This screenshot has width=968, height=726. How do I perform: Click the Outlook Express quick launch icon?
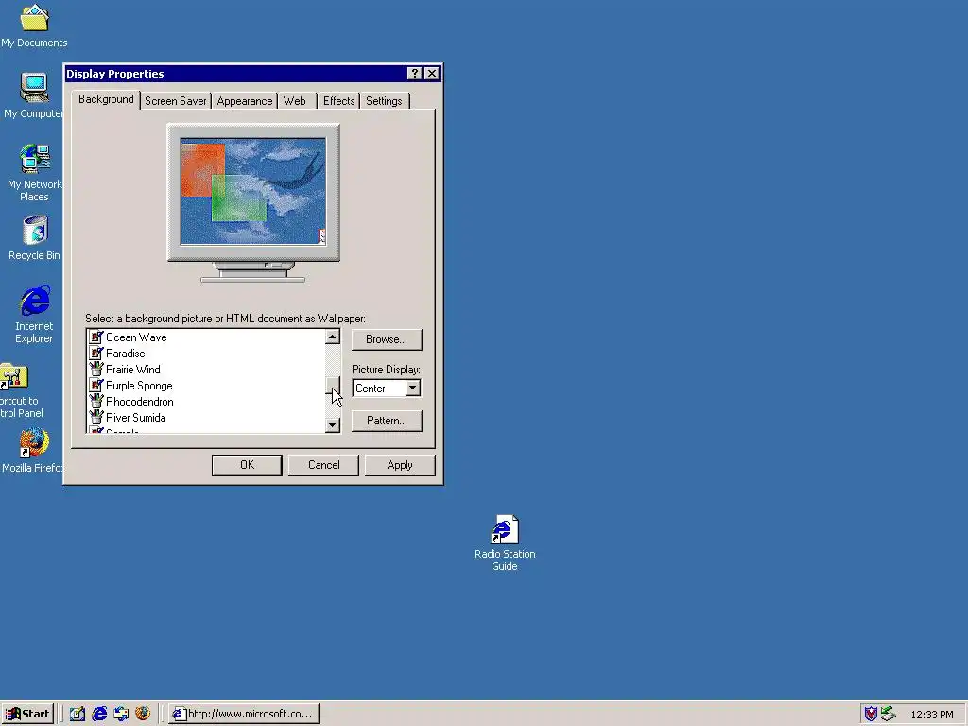pyautogui.click(x=121, y=714)
